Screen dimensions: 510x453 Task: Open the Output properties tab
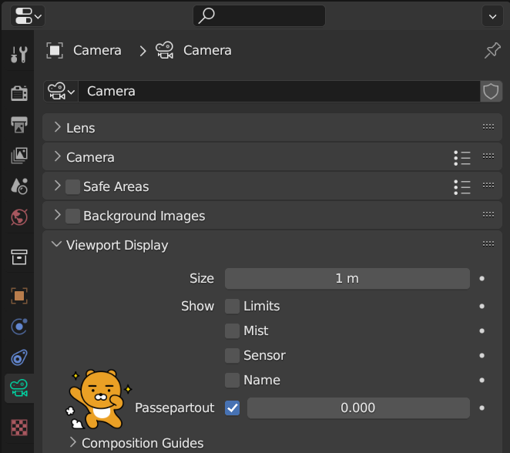pyautogui.click(x=19, y=124)
